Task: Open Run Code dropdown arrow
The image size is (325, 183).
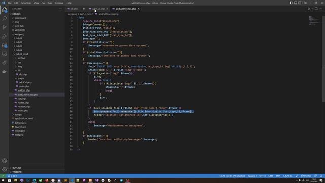Action: click(x=311, y=9)
